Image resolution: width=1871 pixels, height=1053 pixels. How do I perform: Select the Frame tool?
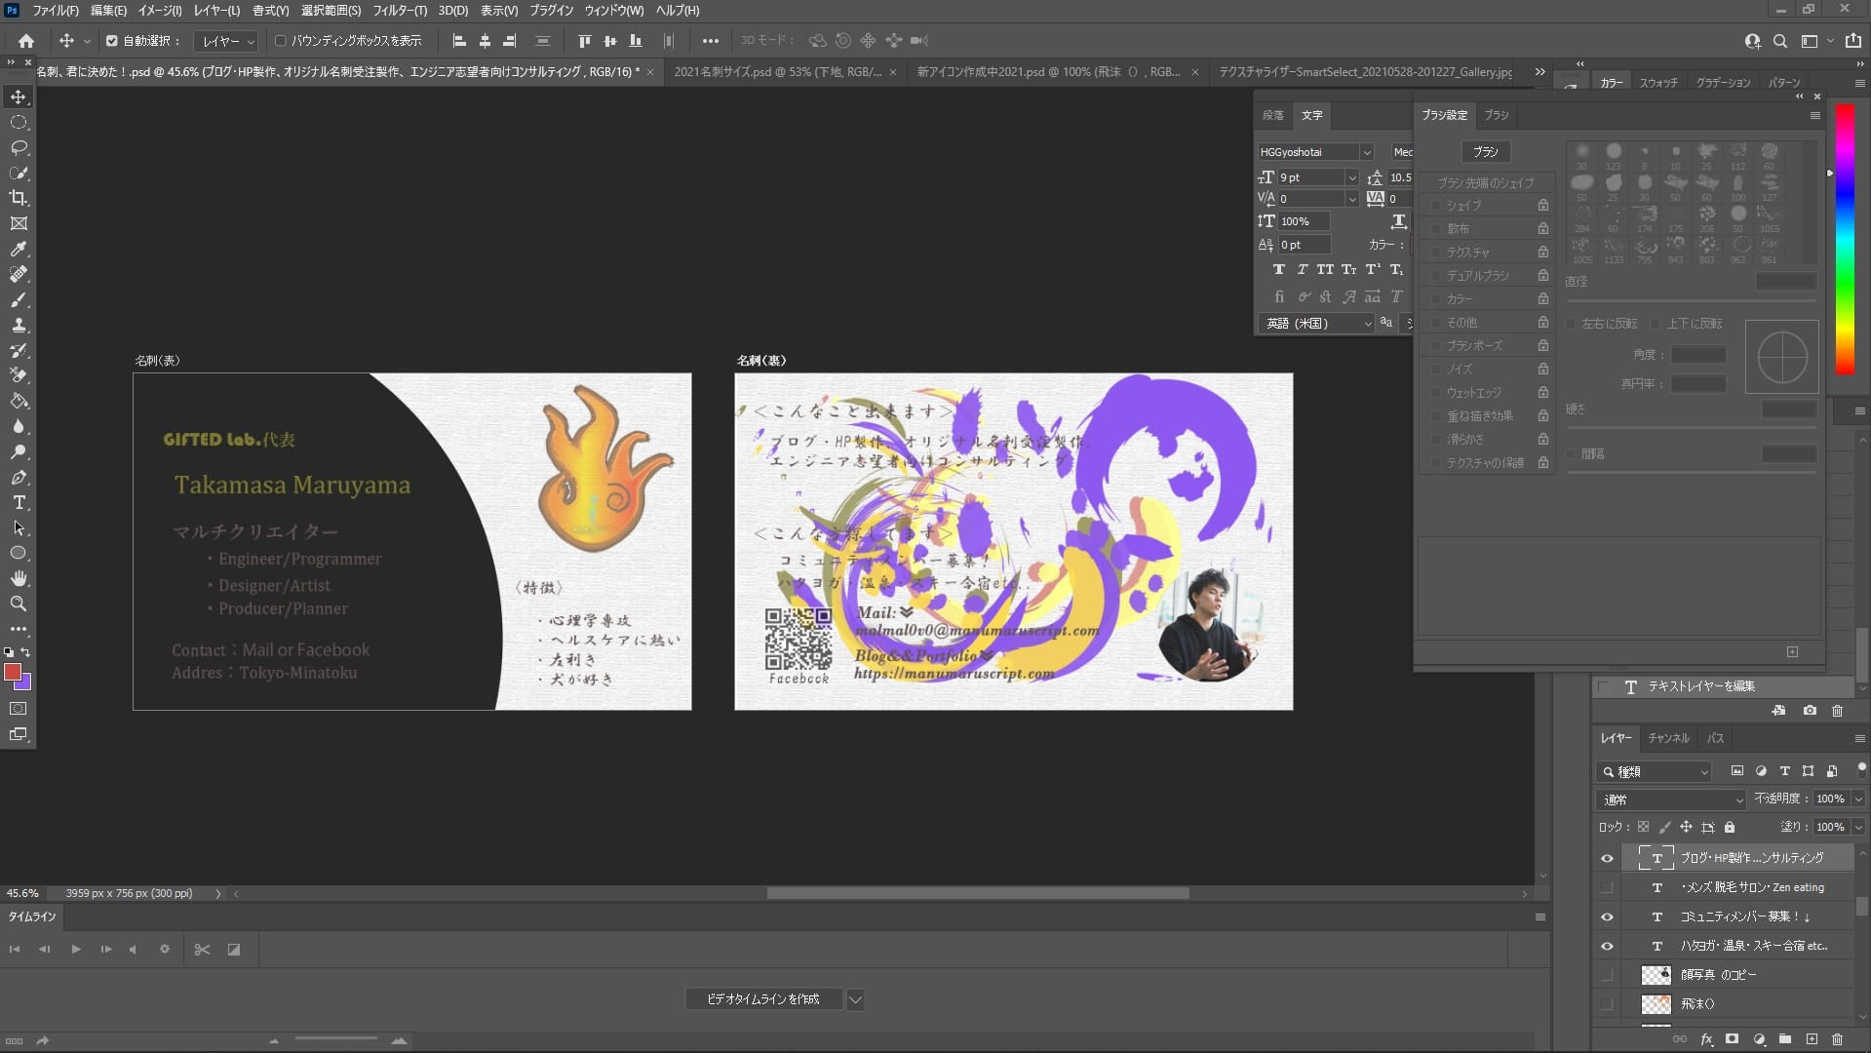pos(19,223)
